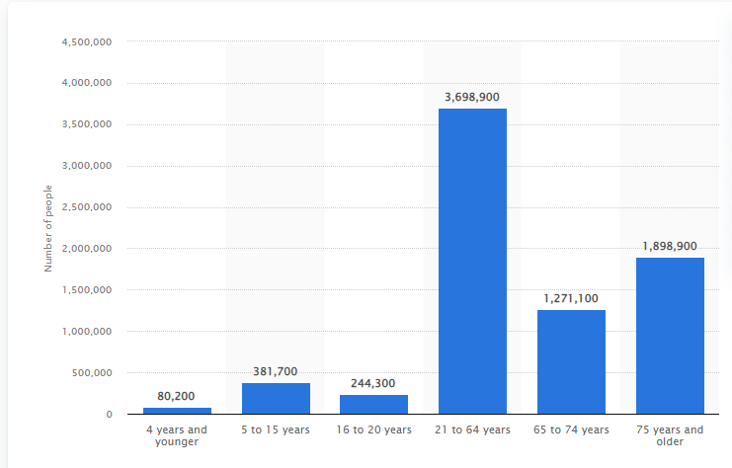Click the '75 years and older' axis label
The width and height of the screenshot is (732, 468).
click(670, 435)
